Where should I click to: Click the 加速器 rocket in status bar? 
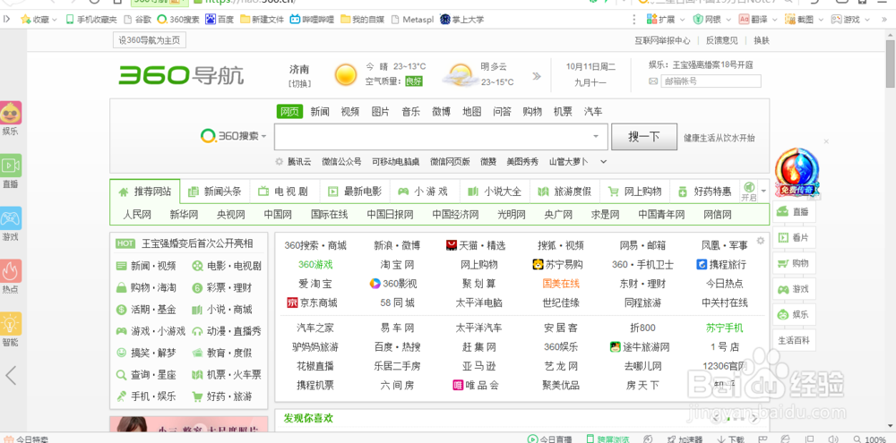pos(685,439)
